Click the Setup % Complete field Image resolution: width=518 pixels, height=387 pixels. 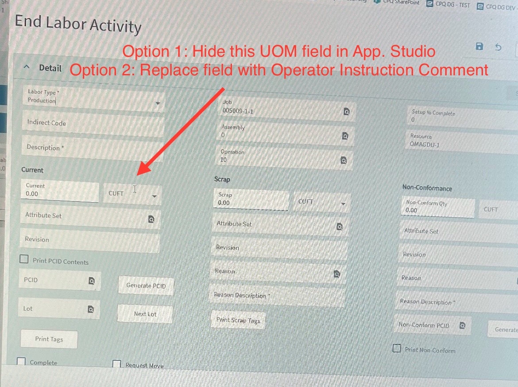click(x=463, y=117)
